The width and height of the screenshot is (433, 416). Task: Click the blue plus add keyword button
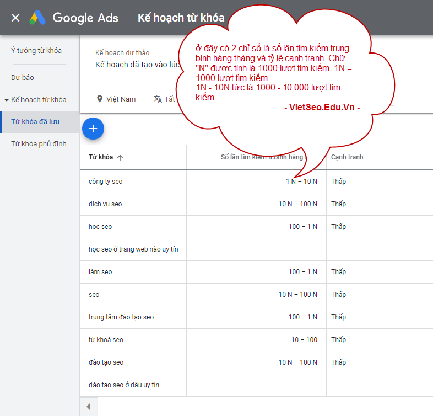click(93, 129)
